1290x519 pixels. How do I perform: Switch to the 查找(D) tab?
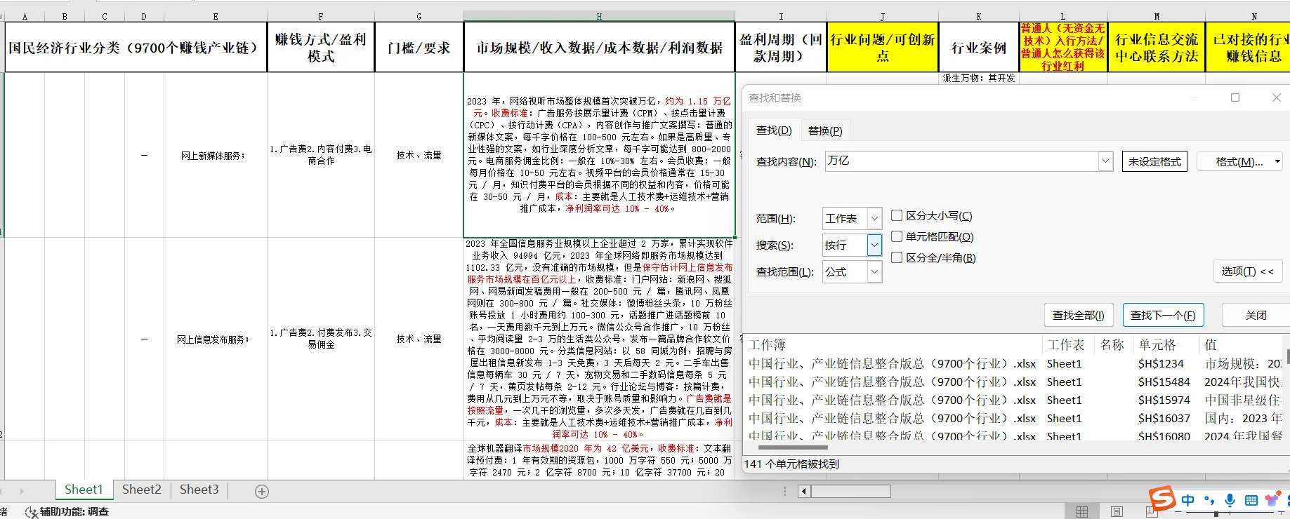[774, 130]
